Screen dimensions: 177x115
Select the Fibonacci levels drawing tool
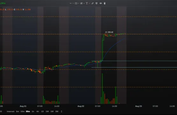point(81,4)
